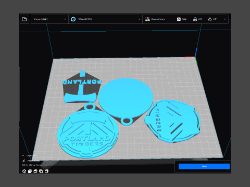The image size is (250, 187).
Task: Select the PORTLAND axe shield model
Action: click(x=82, y=87)
